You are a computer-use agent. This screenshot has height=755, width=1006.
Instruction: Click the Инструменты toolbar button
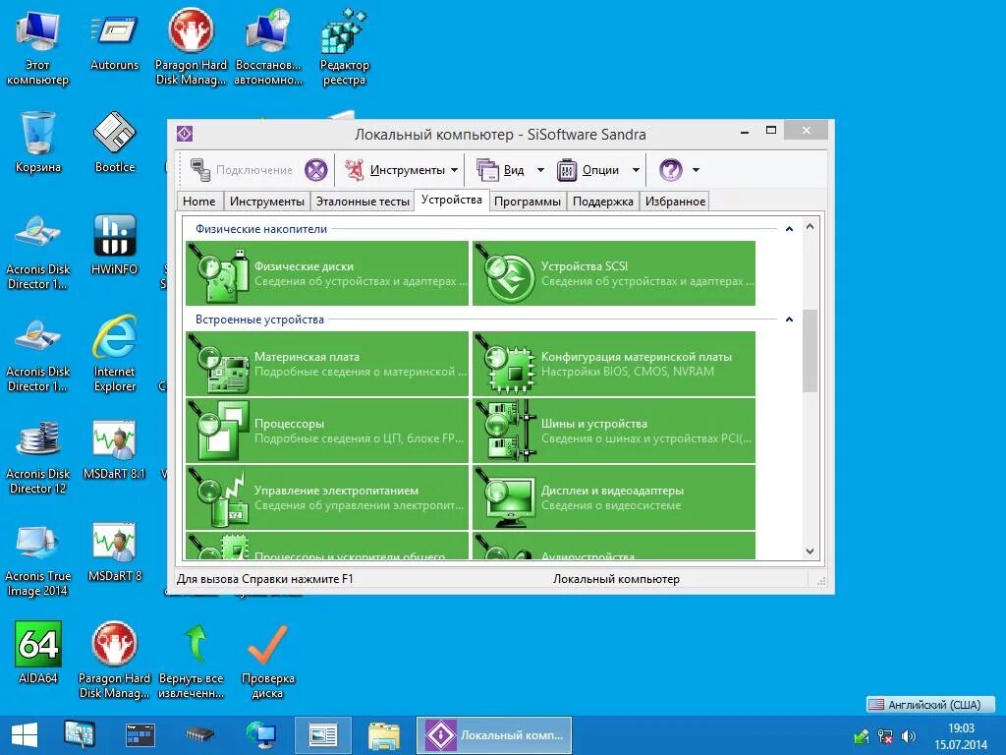[x=395, y=170]
